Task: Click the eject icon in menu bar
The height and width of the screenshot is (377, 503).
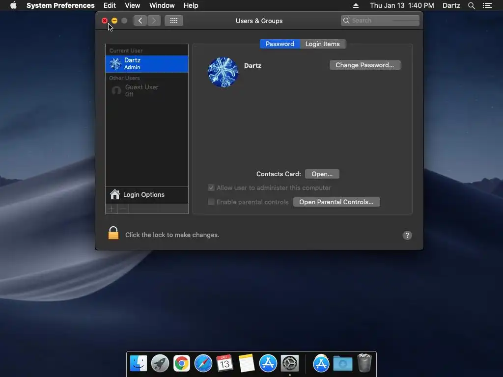Action: 356,5
